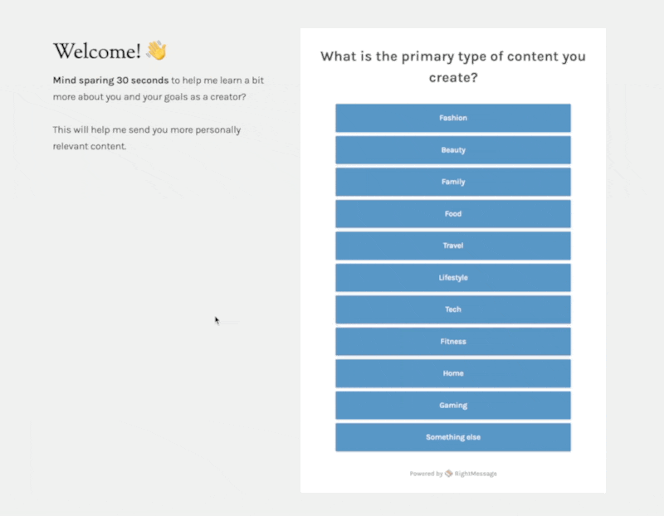The height and width of the screenshot is (516, 664).
Task: Click the Lifestyle option
Action: pyautogui.click(x=452, y=278)
